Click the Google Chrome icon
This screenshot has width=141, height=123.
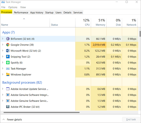point(8,45)
